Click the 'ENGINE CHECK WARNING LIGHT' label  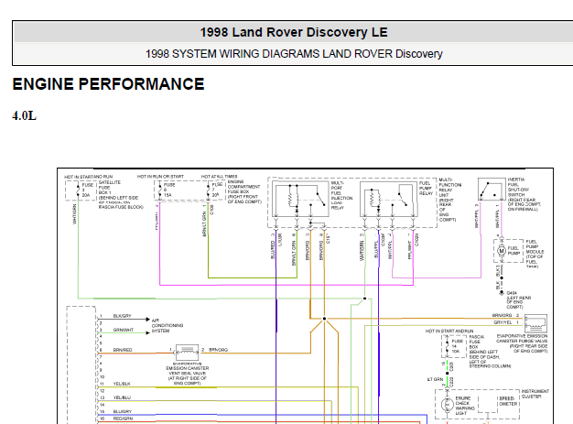465,406
